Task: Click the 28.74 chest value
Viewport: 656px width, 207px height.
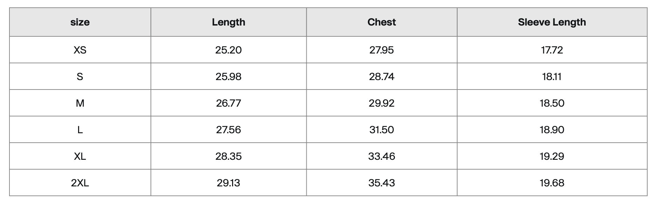Action: coord(382,76)
